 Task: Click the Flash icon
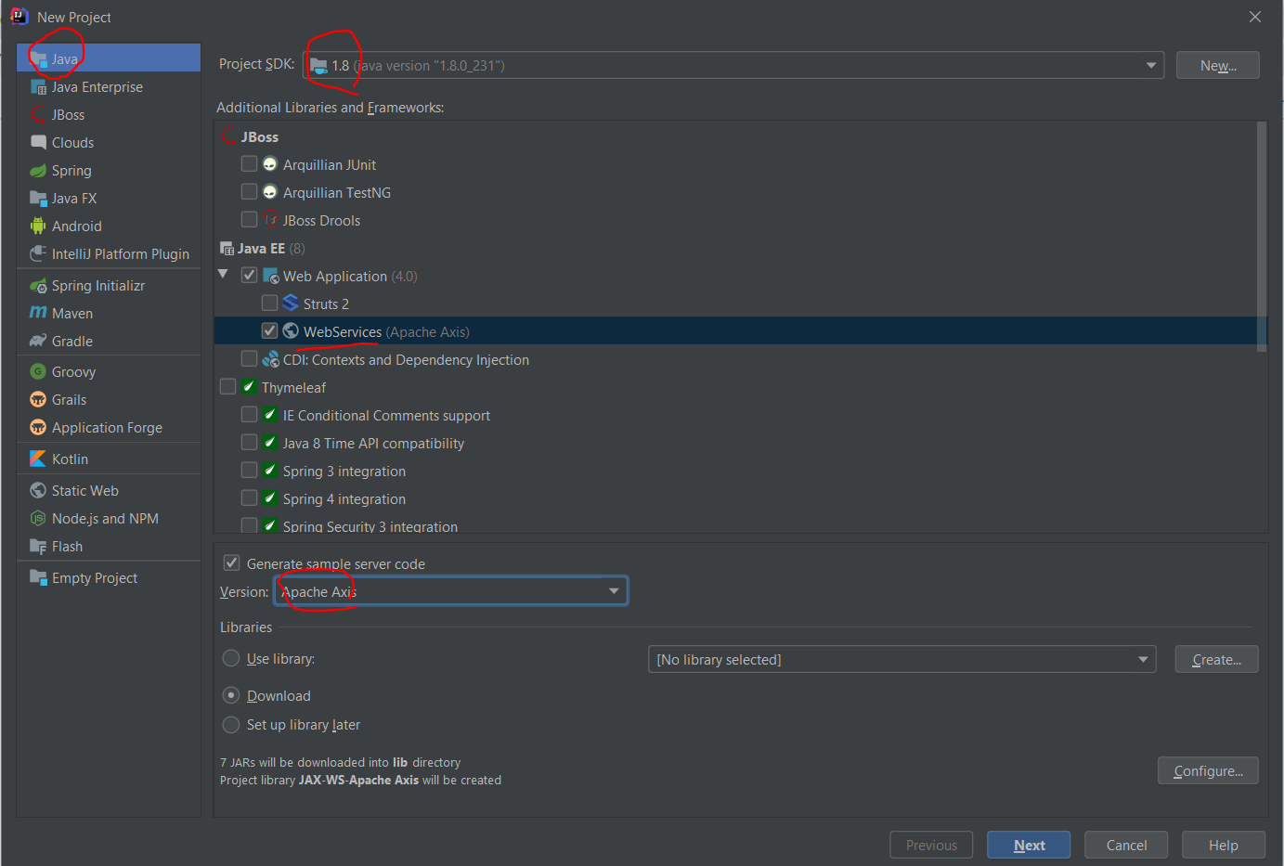tap(38, 547)
